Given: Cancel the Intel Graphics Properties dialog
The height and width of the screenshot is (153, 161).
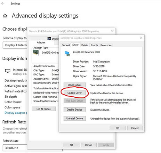Looking at the screenshot, I should coord(135,128).
